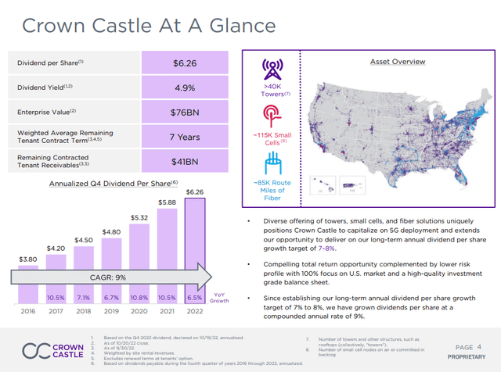Viewport: 501px width, 372px height.
Task: Click the >40K Towers label
Action: [275, 90]
